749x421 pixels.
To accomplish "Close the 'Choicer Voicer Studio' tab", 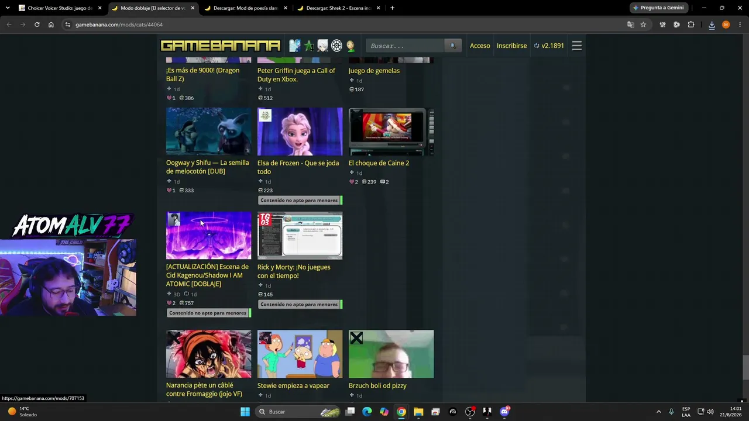I will (x=100, y=8).
